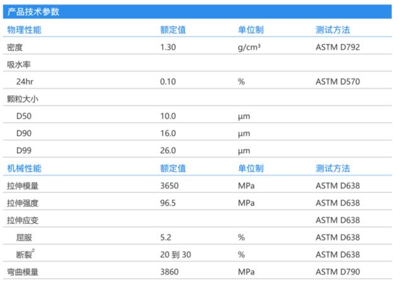Click ASTM D638 in 断裂 row
403x285 pixels.
[x=338, y=254]
